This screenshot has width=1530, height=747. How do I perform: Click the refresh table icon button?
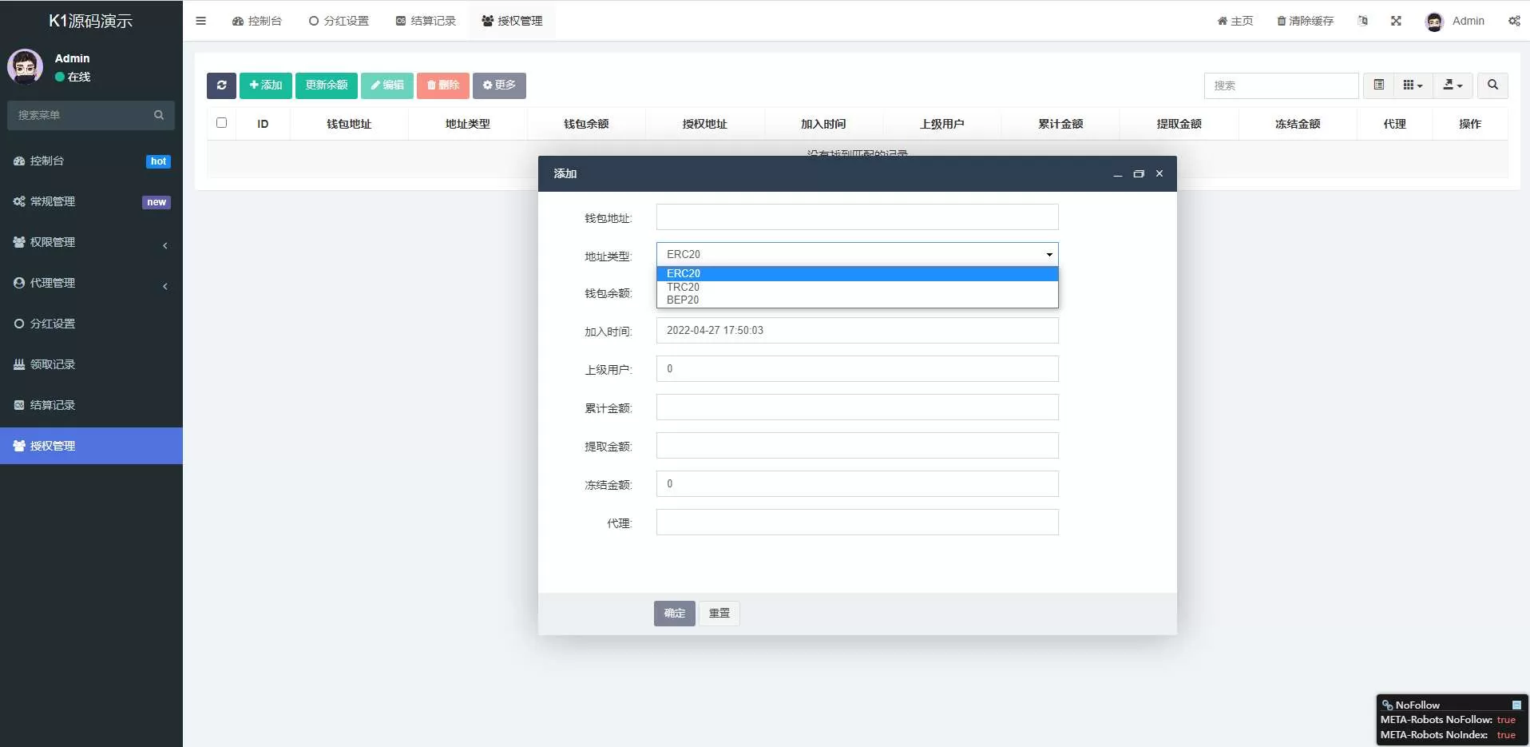click(221, 85)
